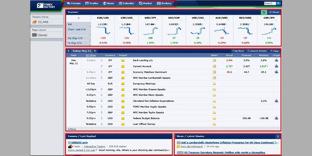Click the Forex Factory logo
This screenshot has width=312, height=156.
tap(46, 5)
